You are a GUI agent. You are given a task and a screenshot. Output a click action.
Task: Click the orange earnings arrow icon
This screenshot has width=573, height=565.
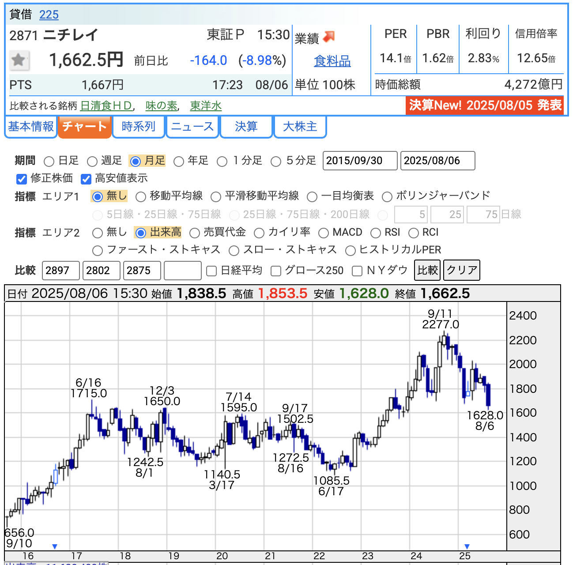click(329, 37)
